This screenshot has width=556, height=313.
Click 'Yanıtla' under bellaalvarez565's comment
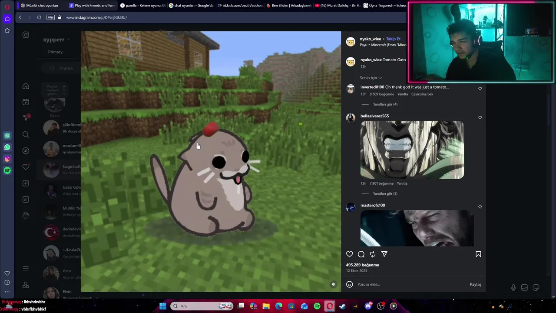[x=402, y=183]
